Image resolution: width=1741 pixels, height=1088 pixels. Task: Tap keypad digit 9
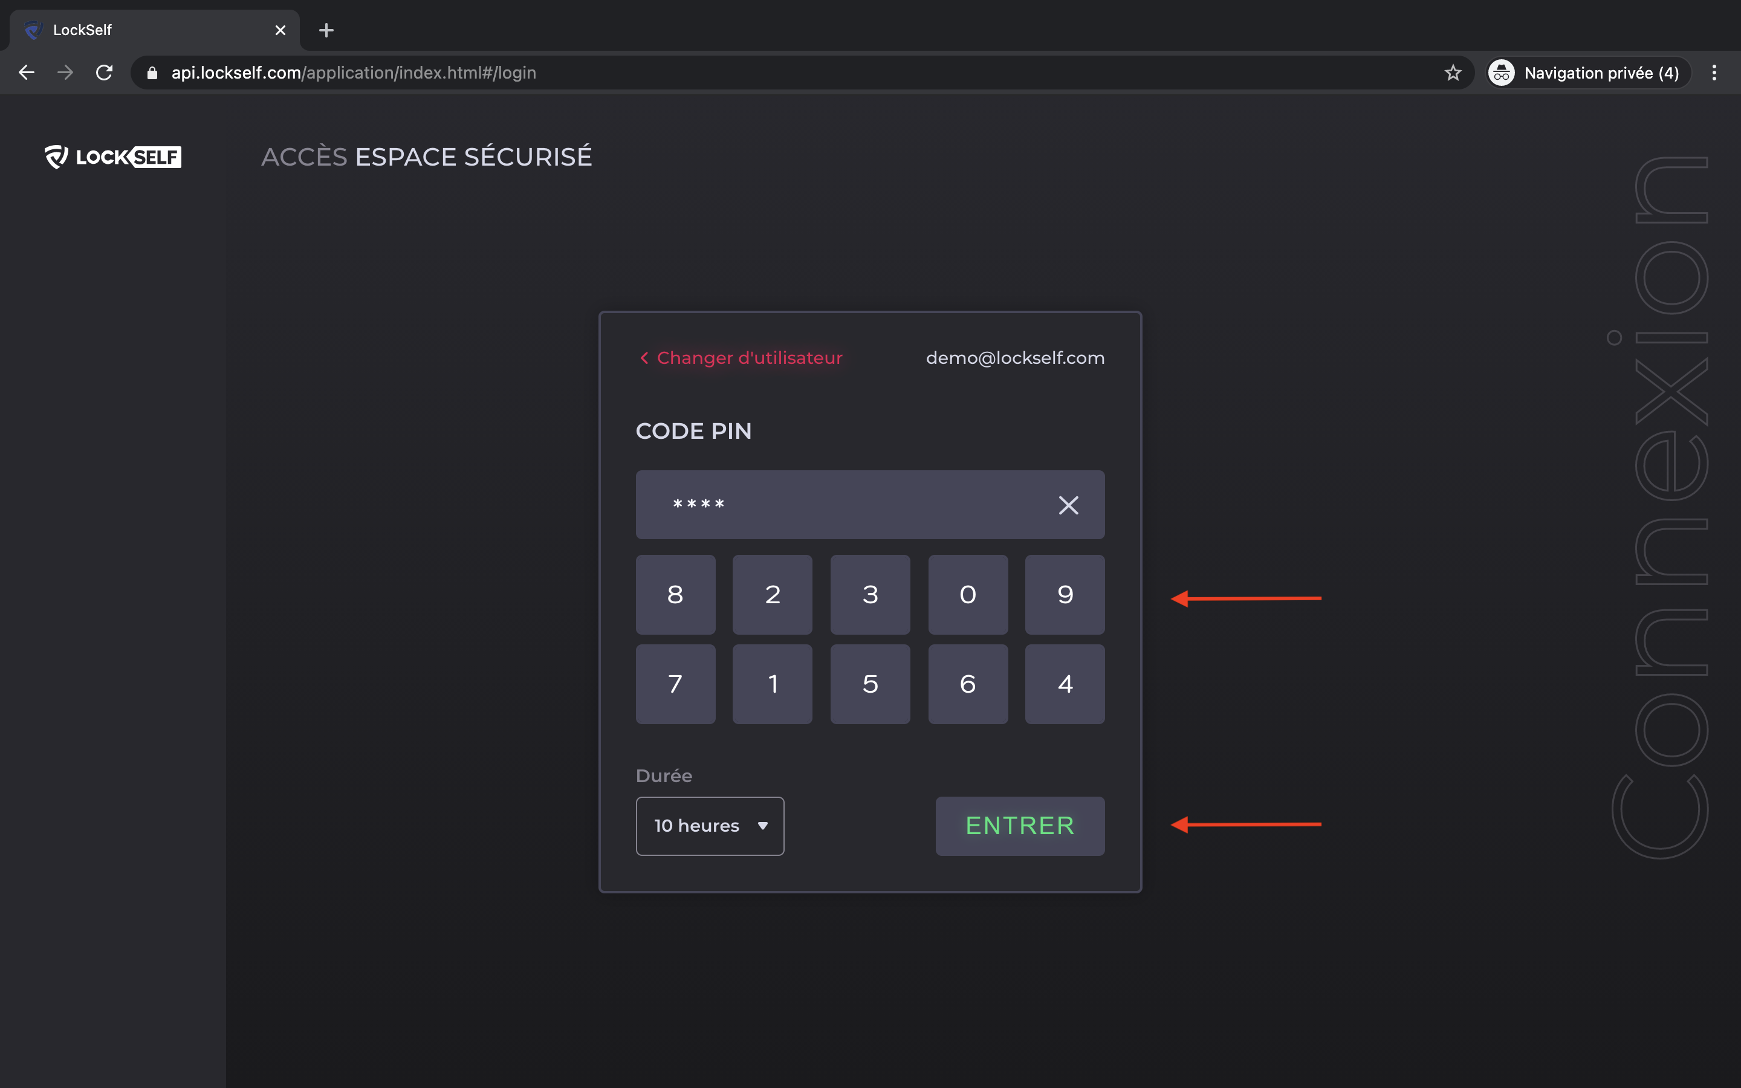coord(1066,594)
